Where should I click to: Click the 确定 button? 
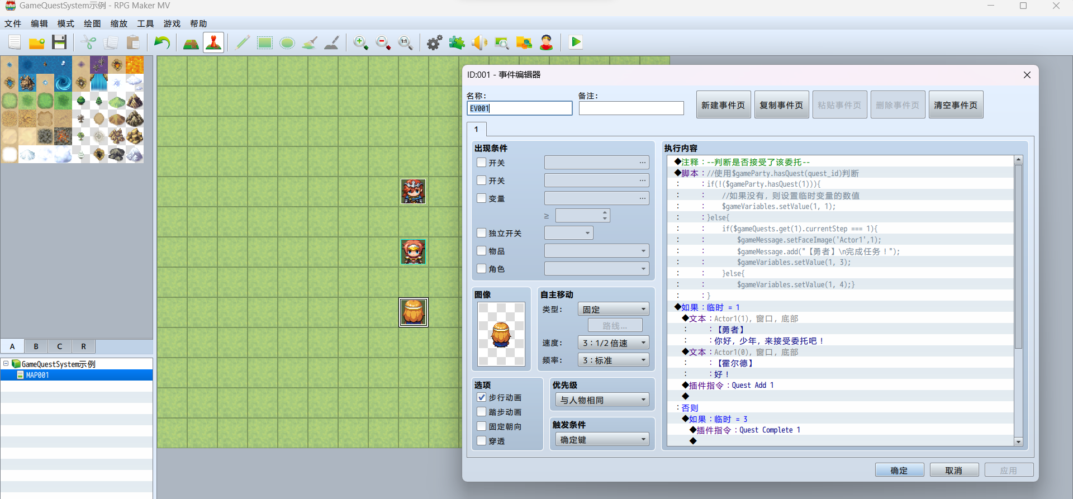click(x=899, y=471)
